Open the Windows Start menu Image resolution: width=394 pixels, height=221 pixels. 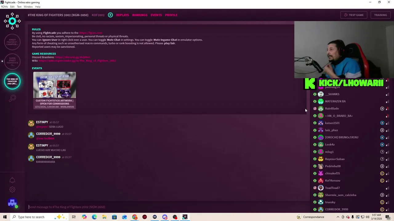pos(5,217)
